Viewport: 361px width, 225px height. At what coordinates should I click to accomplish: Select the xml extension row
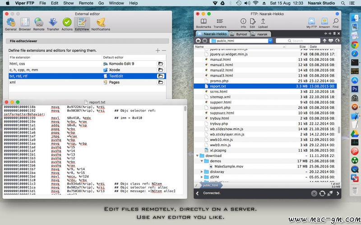[x=87, y=82]
